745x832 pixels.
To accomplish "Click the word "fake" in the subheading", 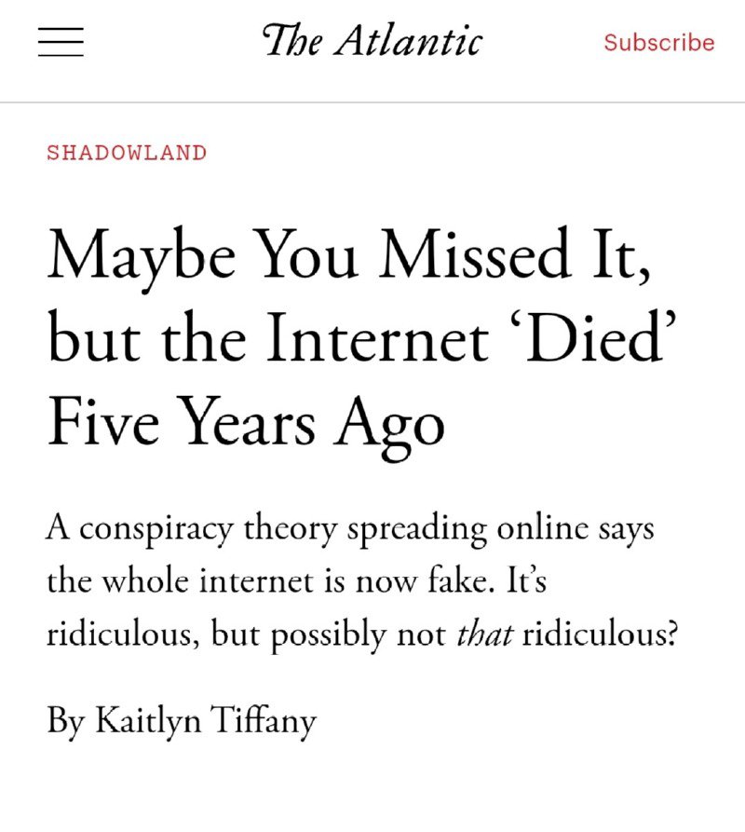I will (x=460, y=582).
